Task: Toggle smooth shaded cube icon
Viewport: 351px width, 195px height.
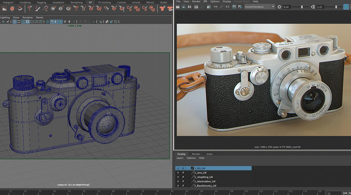Action: [52, 22]
